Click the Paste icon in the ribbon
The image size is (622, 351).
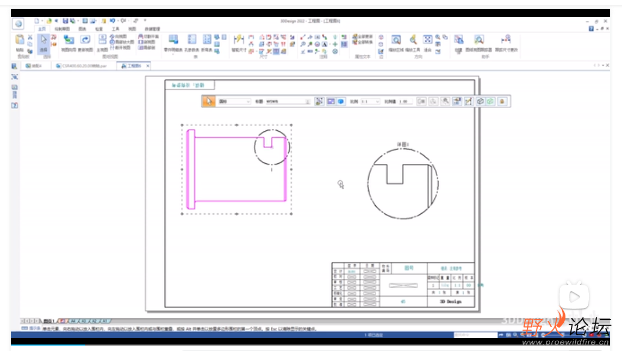coord(20,40)
